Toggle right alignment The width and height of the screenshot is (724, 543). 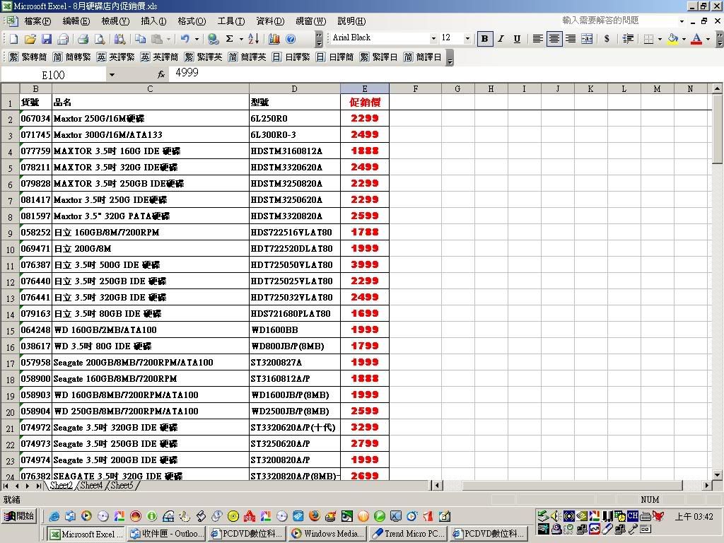(571, 39)
